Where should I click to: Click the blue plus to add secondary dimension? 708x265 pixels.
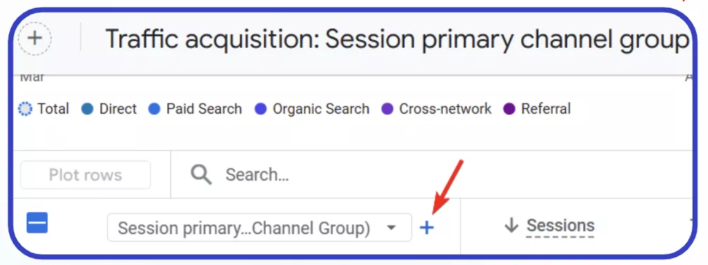[x=426, y=228]
